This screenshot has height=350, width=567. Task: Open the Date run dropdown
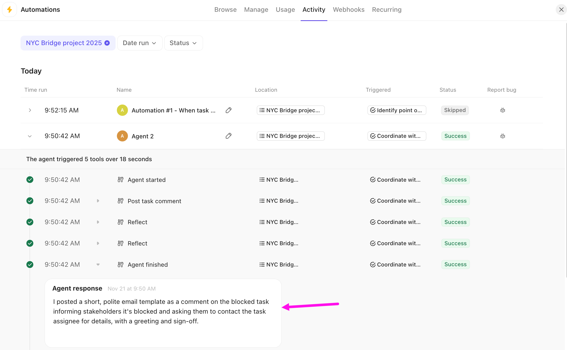139,43
